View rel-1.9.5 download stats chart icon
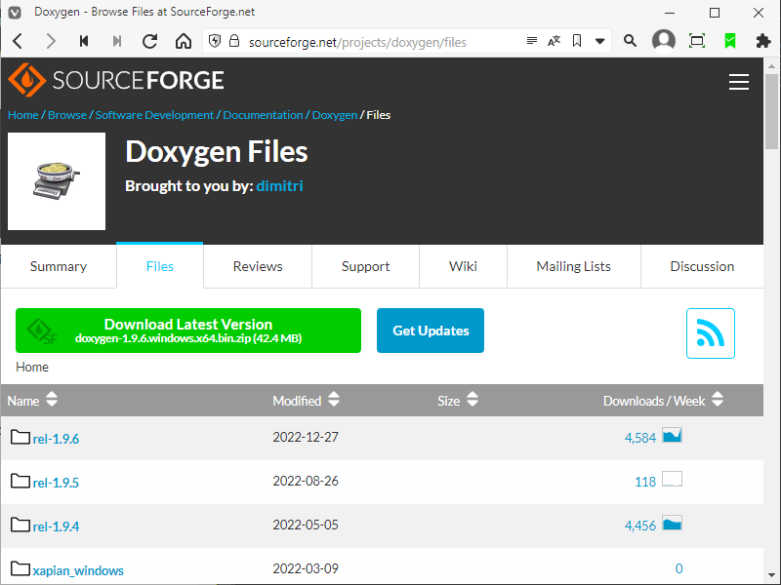The image size is (781, 585). pyautogui.click(x=672, y=480)
